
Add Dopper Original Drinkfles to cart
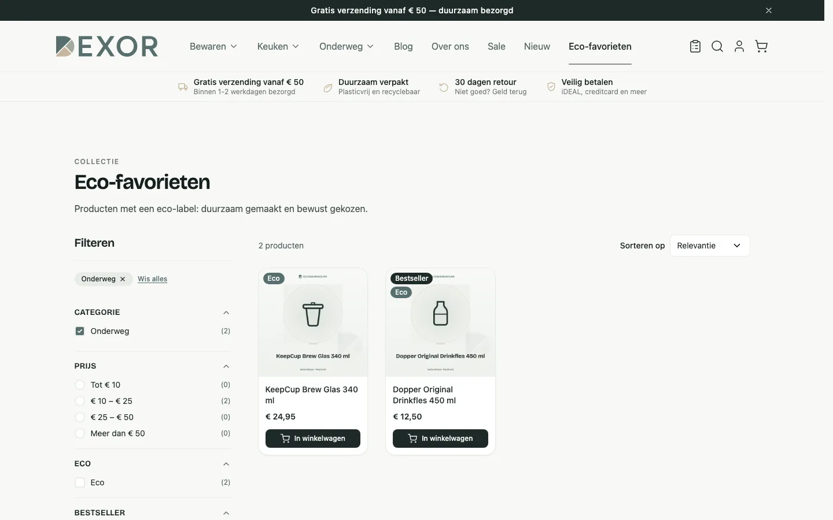pyautogui.click(x=440, y=439)
